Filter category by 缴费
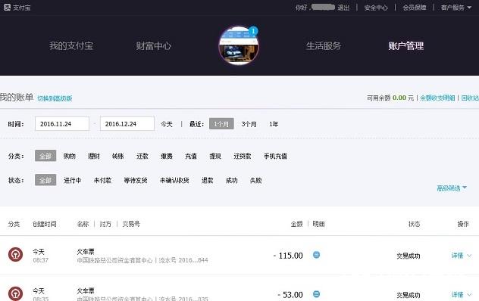Viewport: 479px width, 301px height. (167, 156)
